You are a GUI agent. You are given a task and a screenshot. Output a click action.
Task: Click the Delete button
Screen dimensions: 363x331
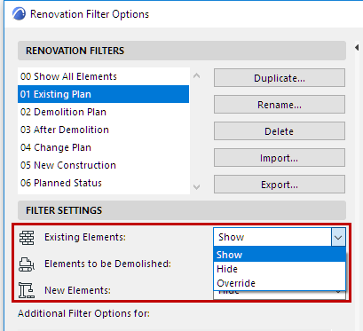click(280, 131)
